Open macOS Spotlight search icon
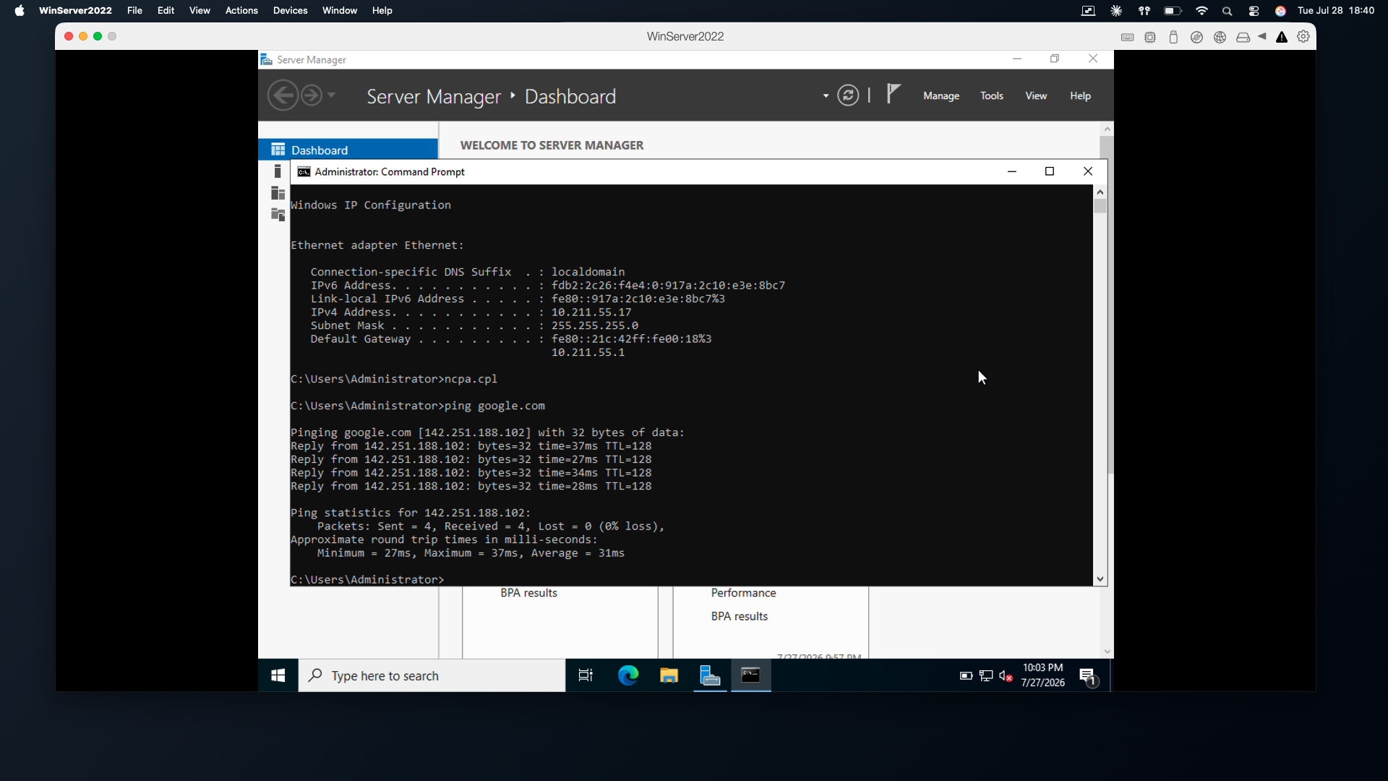 [1227, 11]
